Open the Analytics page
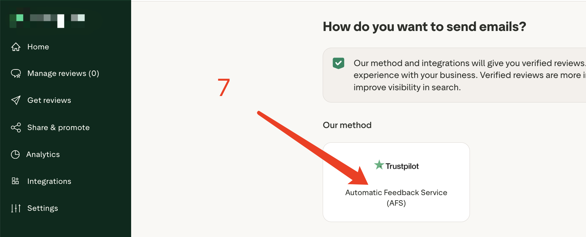586x237 pixels. [43, 155]
